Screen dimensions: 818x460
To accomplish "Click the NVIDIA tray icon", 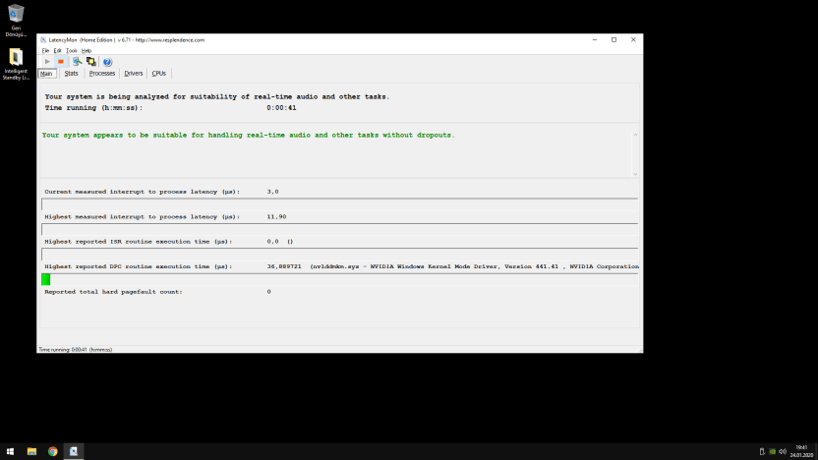I will (x=773, y=452).
